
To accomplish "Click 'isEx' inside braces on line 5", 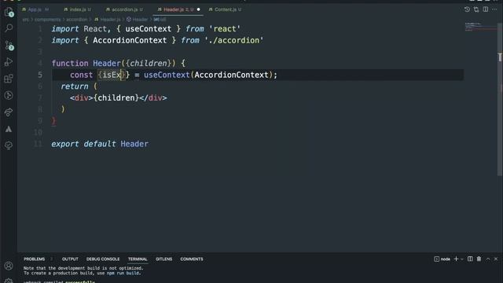I will [112, 75].
